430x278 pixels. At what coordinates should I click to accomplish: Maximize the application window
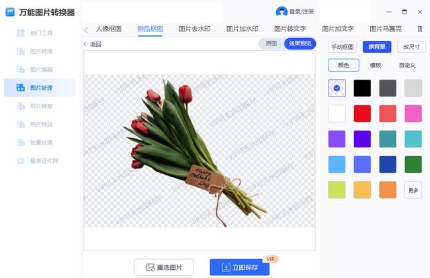[404, 12]
